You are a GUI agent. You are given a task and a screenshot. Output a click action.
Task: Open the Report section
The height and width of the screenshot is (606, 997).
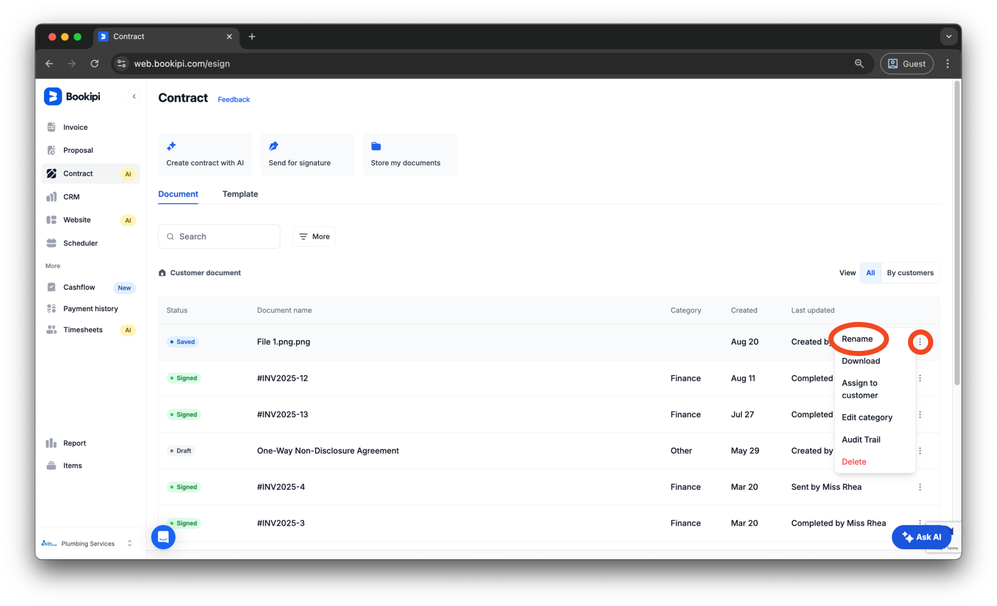click(75, 443)
